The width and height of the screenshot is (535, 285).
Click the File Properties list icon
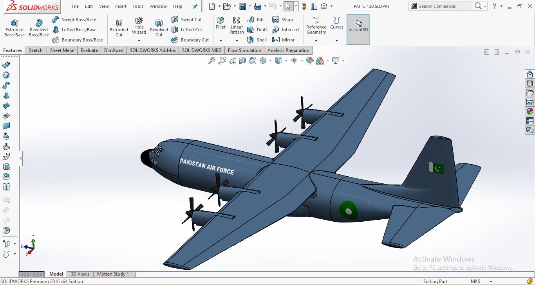point(314,6)
